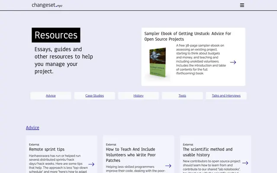Viewport: 277px width, 173px height.
Task: Click 'External' label above How to Teach title
Action: (111, 144)
